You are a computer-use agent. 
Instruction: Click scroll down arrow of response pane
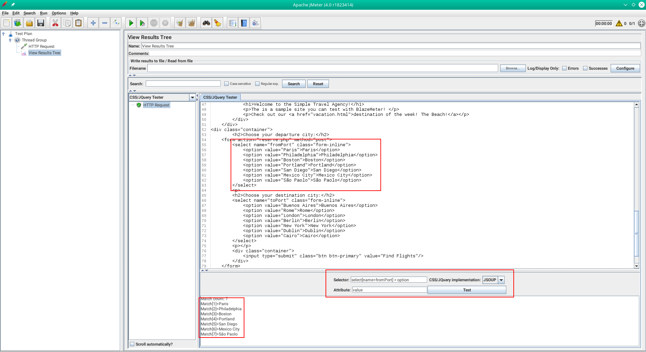[636, 266]
